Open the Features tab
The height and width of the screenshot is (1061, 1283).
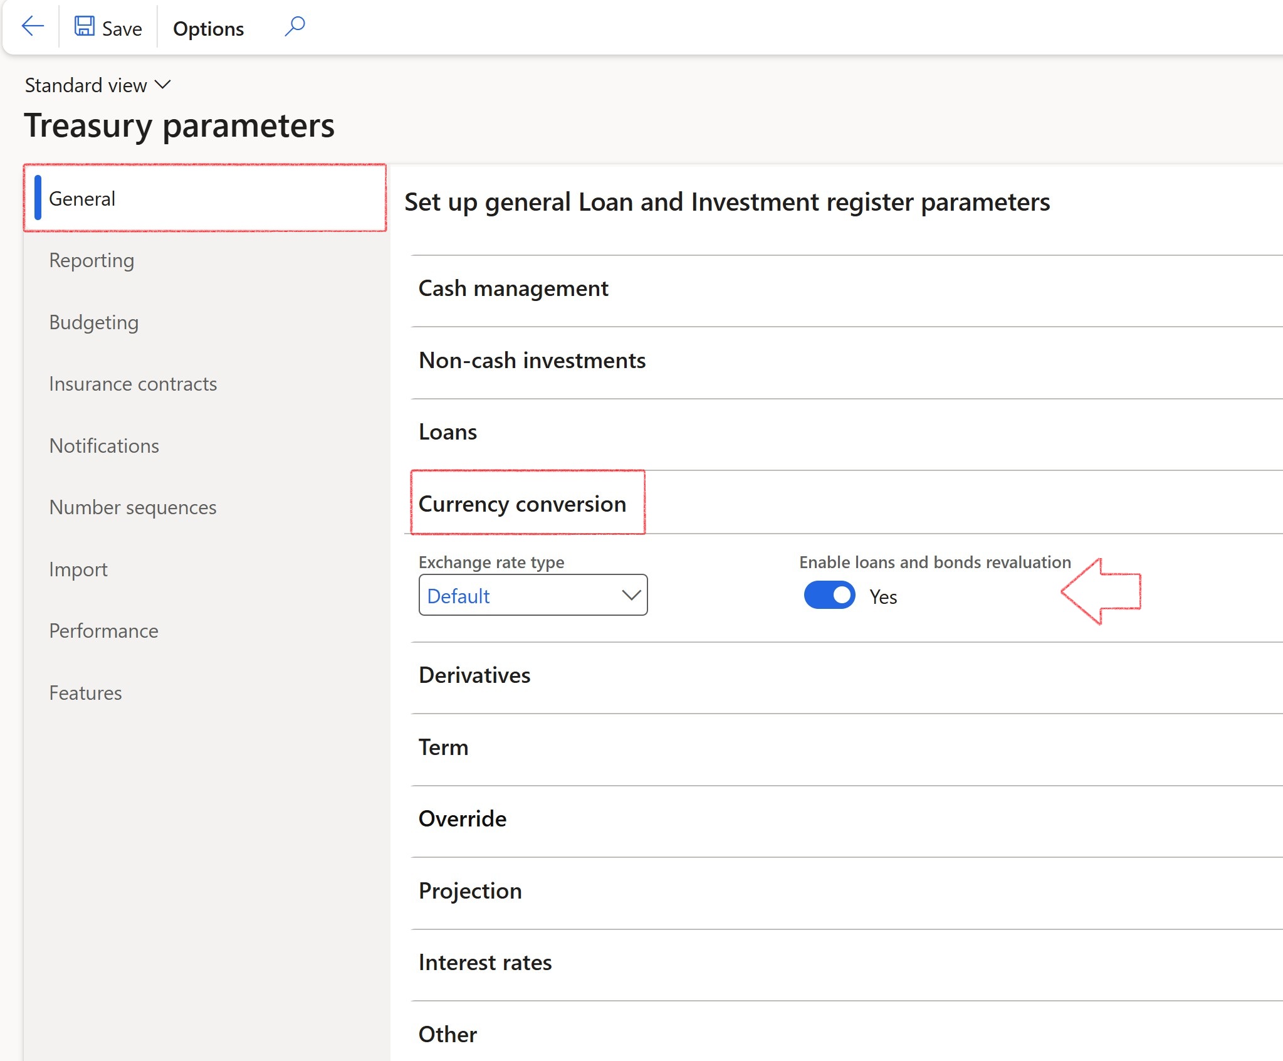(85, 692)
